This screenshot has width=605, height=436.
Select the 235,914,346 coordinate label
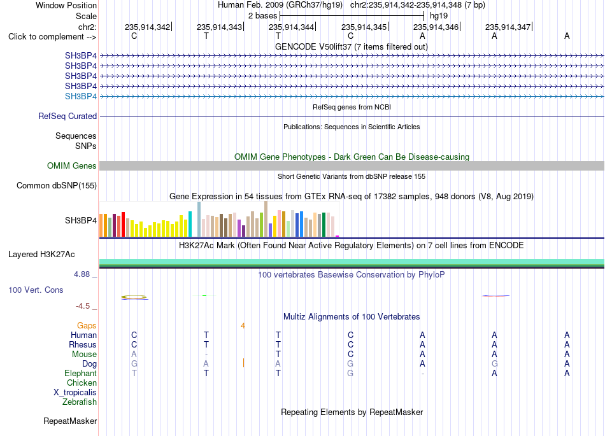pyautogui.click(x=436, y=27)
